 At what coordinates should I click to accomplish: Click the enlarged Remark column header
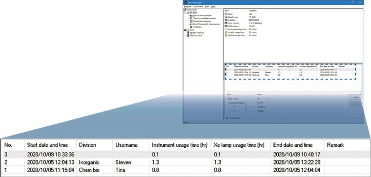347,145
